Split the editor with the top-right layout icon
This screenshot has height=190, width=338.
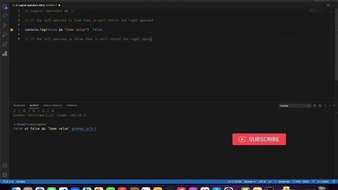(328, 5)
